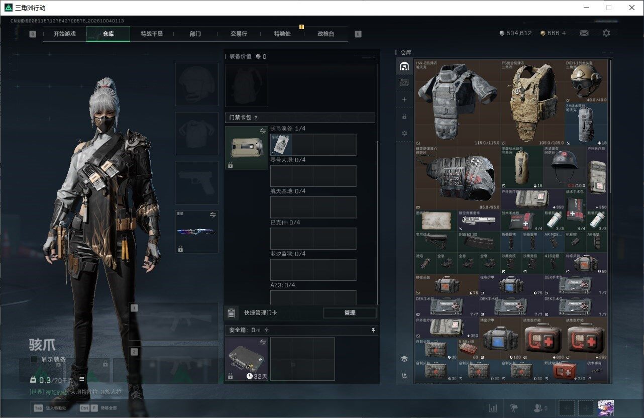Open the 改枪台 tab

pyautogui.click(x=326, y=34)
